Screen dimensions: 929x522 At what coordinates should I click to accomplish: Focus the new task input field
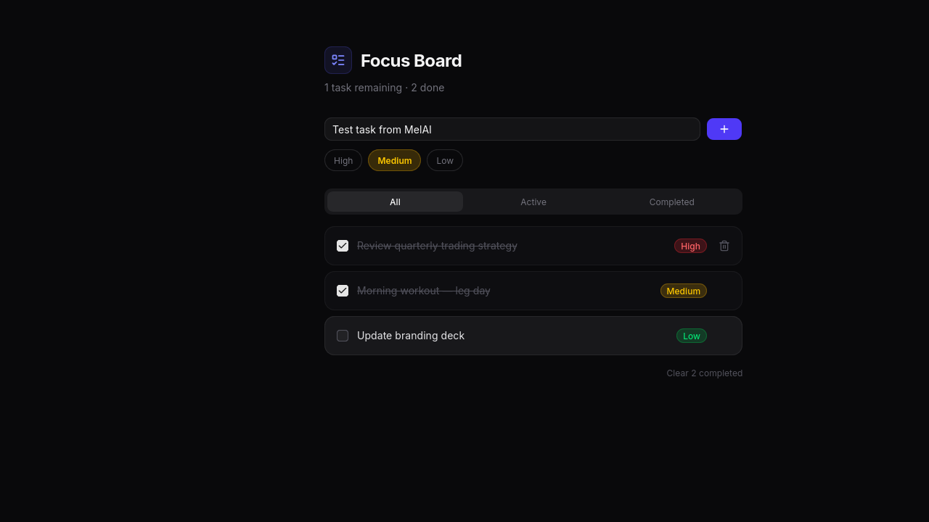(512, 129)
